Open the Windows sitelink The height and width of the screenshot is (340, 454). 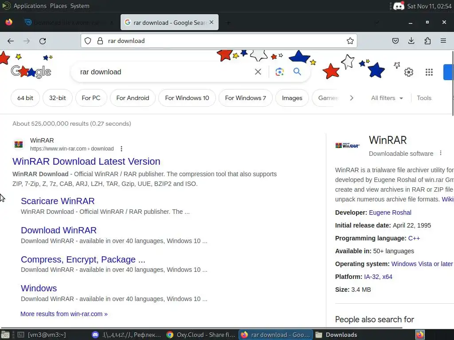39,288
